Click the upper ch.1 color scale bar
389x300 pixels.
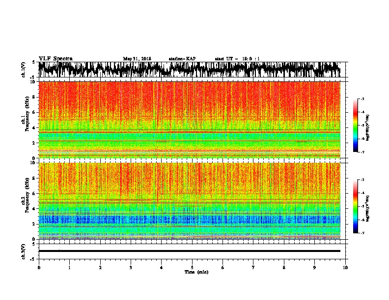(x=355, y=125)
